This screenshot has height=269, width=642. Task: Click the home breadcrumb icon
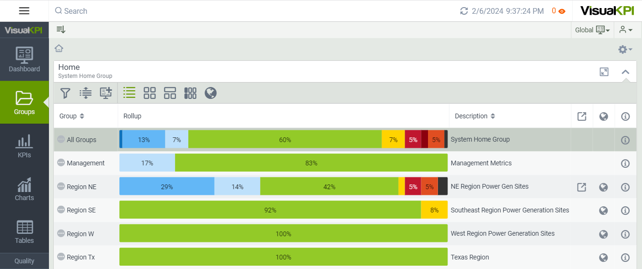(59, 48)
